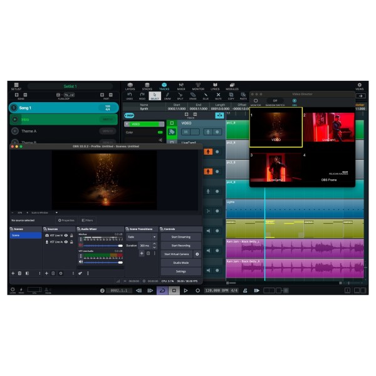Click the virtual camera gear icon in OBS
Viewport: 376px width, 376px height.
(197, 254)
